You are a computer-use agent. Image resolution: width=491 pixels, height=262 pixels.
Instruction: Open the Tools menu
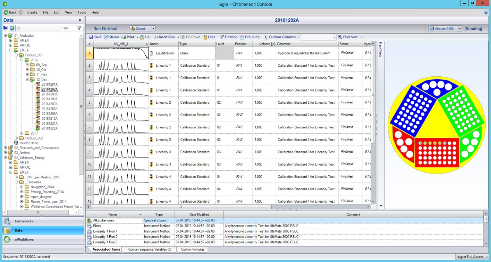coord(82,12)
